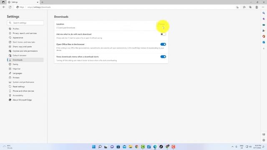The width and height of the screenshot is (267, 150).
Task: Click Microsoft Edge icon on taskbar
Action: click(x=155, y=147)
